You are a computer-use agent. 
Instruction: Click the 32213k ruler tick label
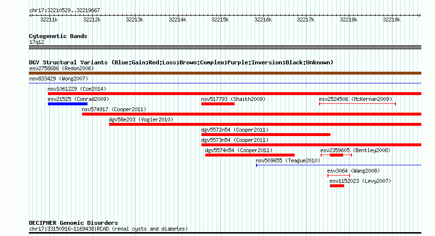point(134,20)
